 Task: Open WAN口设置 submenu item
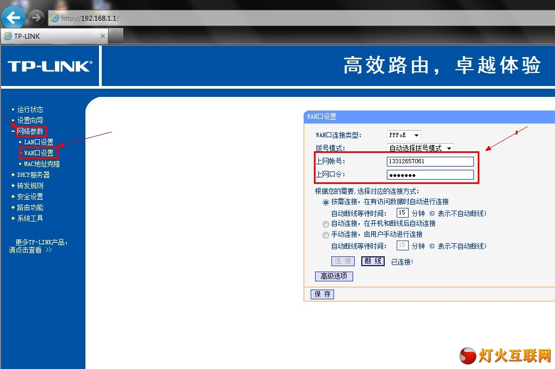[39, 153]
